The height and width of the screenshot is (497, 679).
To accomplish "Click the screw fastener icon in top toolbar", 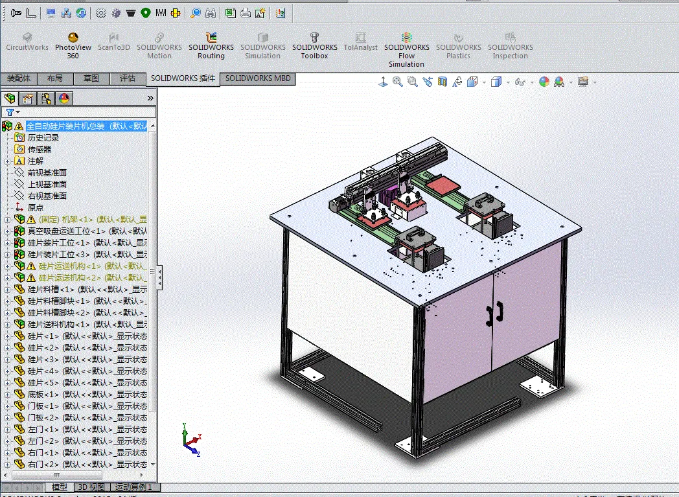I will (16, 14).
